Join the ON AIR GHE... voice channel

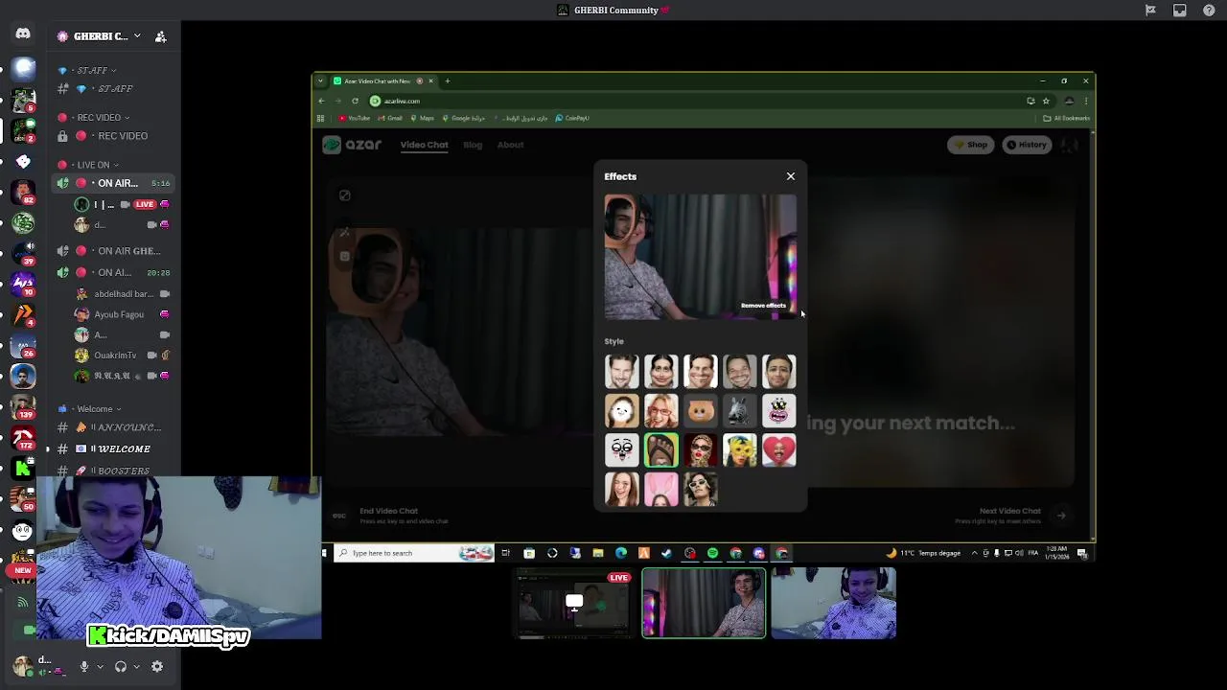click(x=113, y=251)
